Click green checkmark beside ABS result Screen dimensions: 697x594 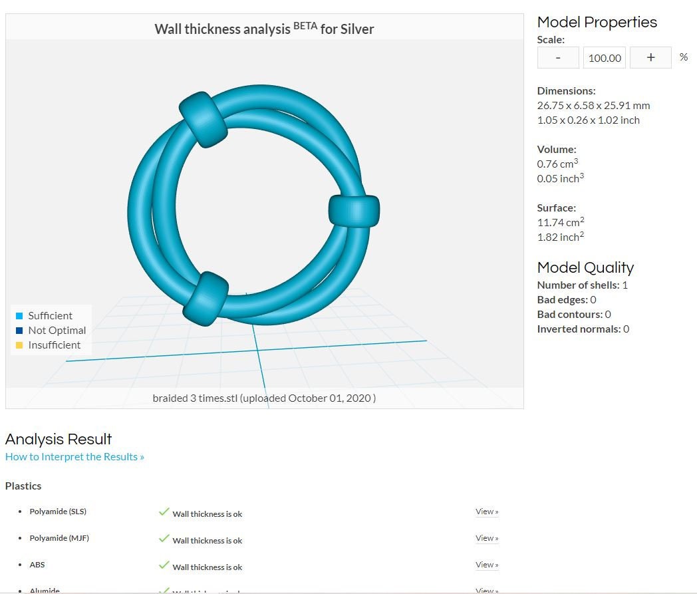tap(164, 565)
